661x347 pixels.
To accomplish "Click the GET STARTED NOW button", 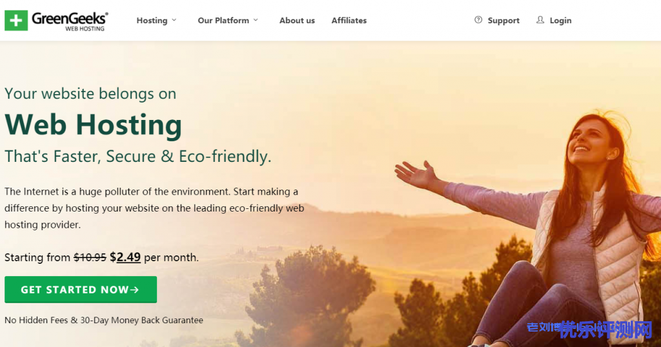I will (x=81, y=290).
